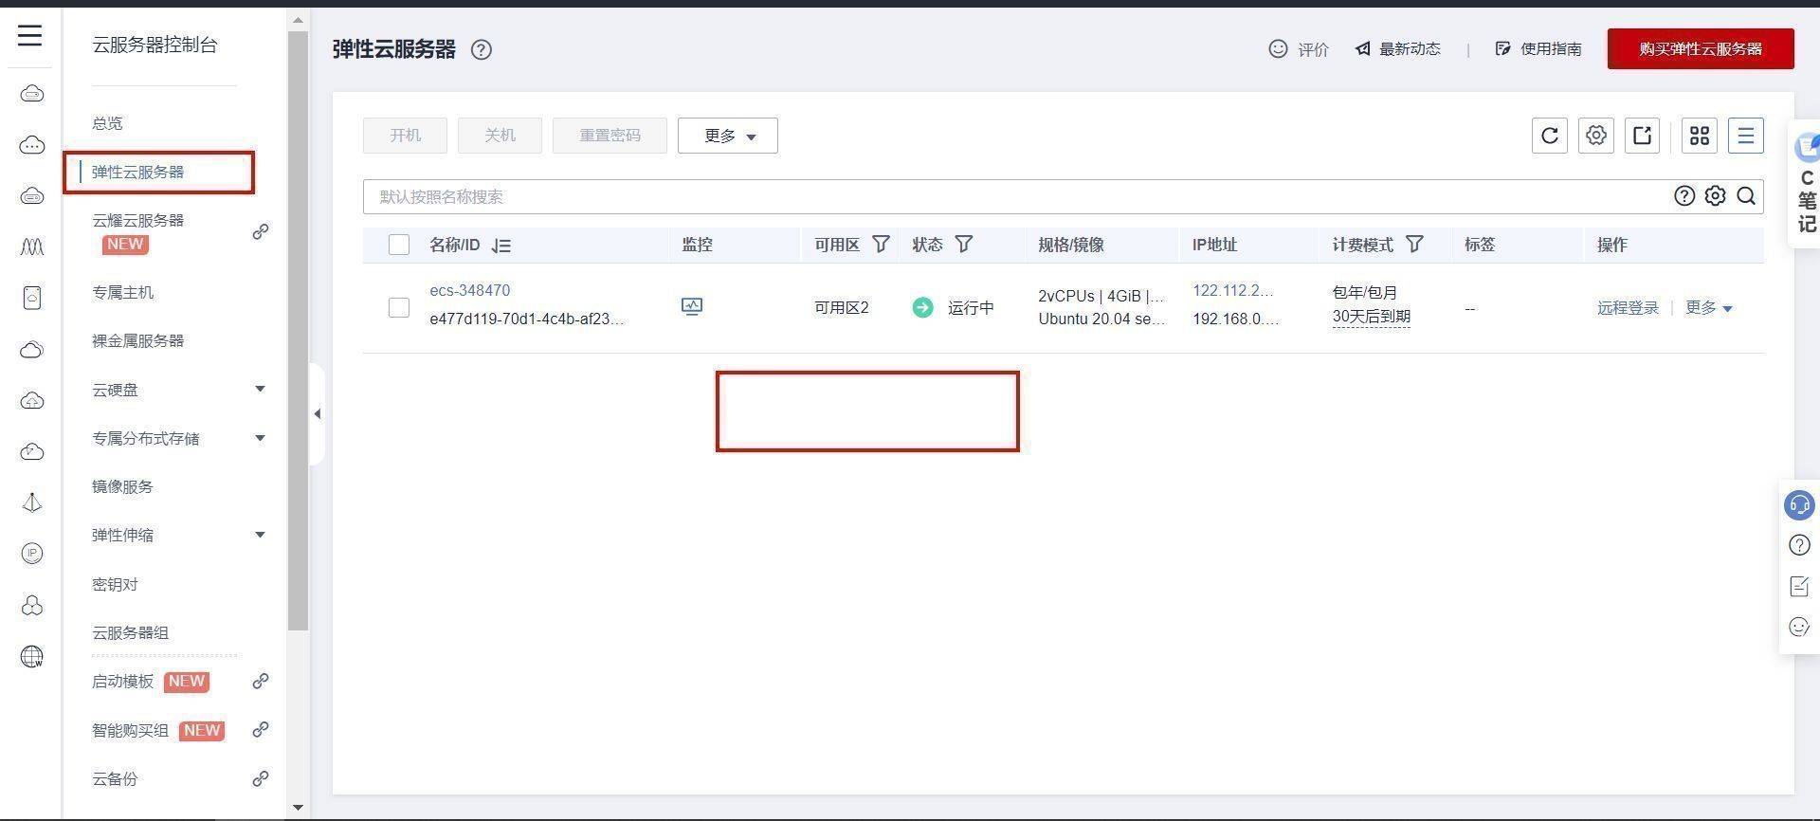The image size is (1820, 821).
Task: Open 更多 dropdown in the row's operation column
Action: pyautogui.click(x=1708, y=307)
